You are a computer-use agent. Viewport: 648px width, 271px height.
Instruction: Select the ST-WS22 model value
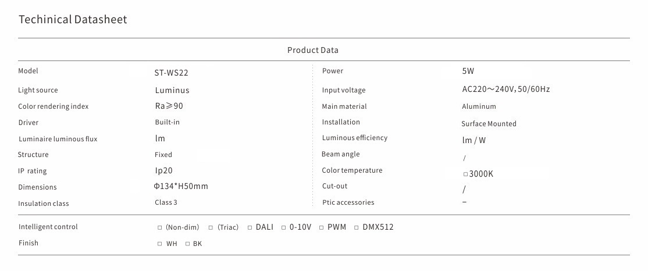click(171, 73)
